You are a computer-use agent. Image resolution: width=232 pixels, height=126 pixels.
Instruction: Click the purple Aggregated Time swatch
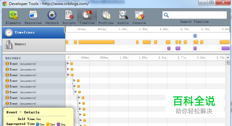[58, 124]
